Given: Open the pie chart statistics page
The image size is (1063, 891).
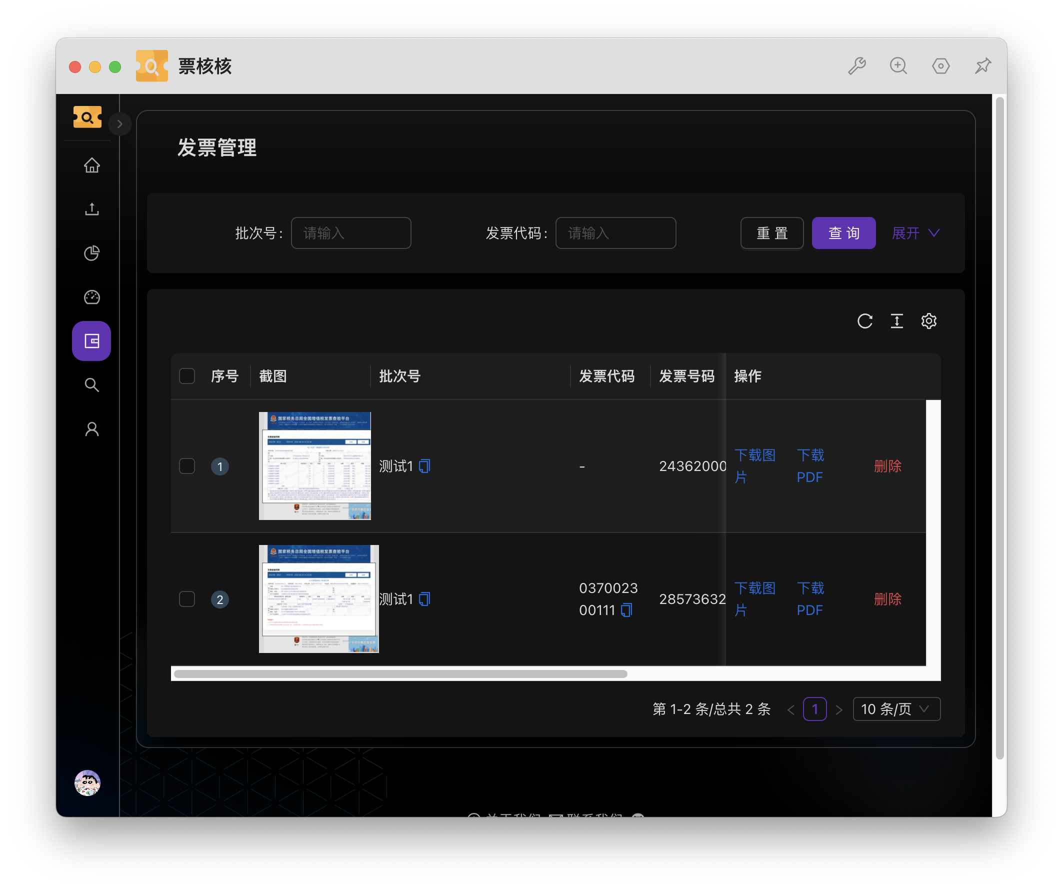Looking at the screenshot, I should (91, 253).
